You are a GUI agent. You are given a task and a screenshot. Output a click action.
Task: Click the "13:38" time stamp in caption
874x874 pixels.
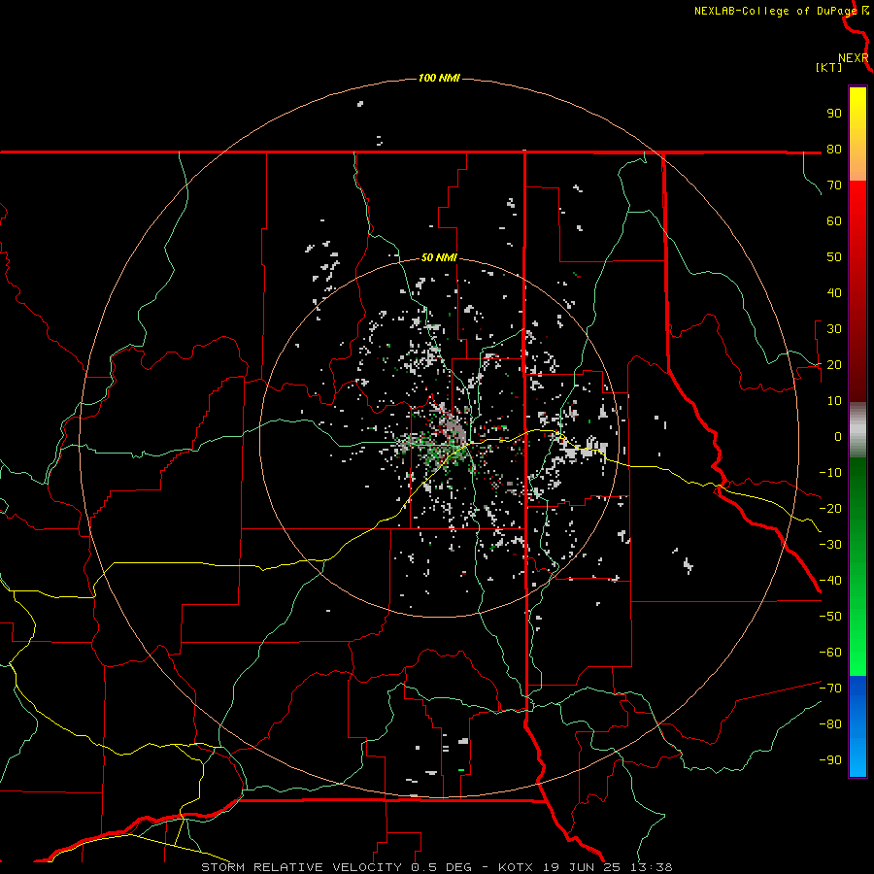click(x=652, y=867)
